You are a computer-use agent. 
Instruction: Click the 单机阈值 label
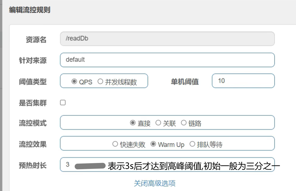pos(185,82)
